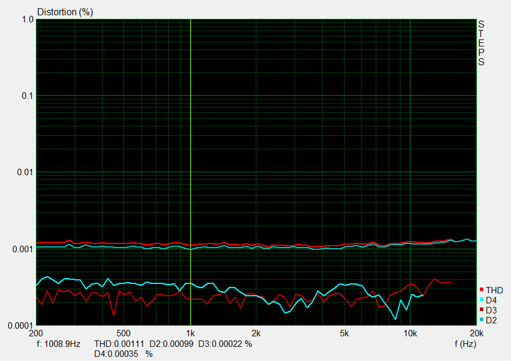Image resolution: width=511 pixels, height=361 pixels.
Task: Click the 500 x-axis tick label
Action: (x=123, y=333)
